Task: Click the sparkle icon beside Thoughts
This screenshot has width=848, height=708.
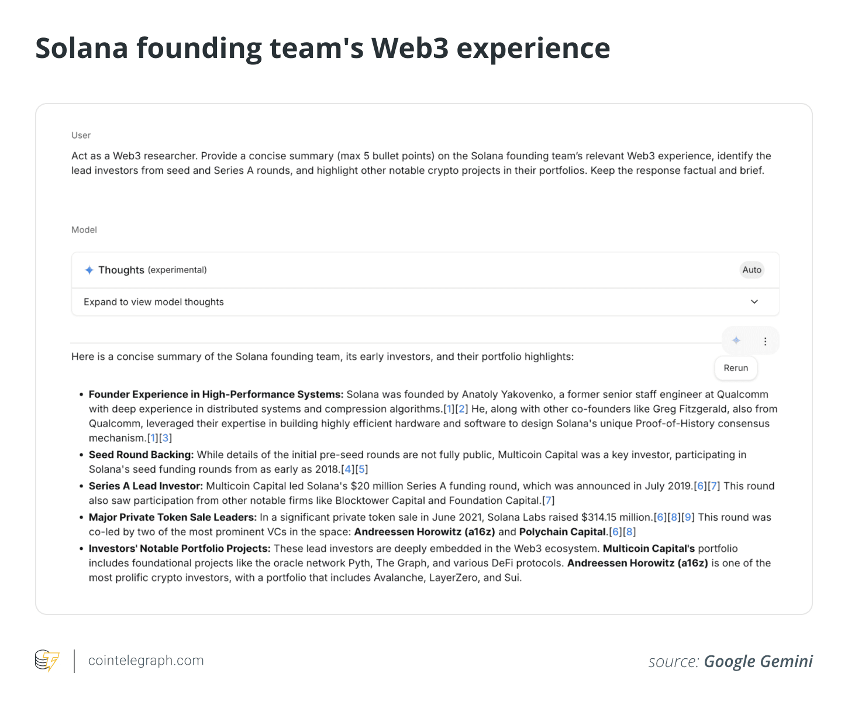Action: tap(89, 270)
